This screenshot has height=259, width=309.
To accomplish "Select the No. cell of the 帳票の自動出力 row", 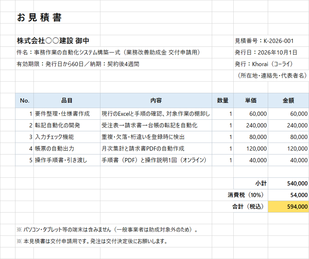I will coord(25,149).
